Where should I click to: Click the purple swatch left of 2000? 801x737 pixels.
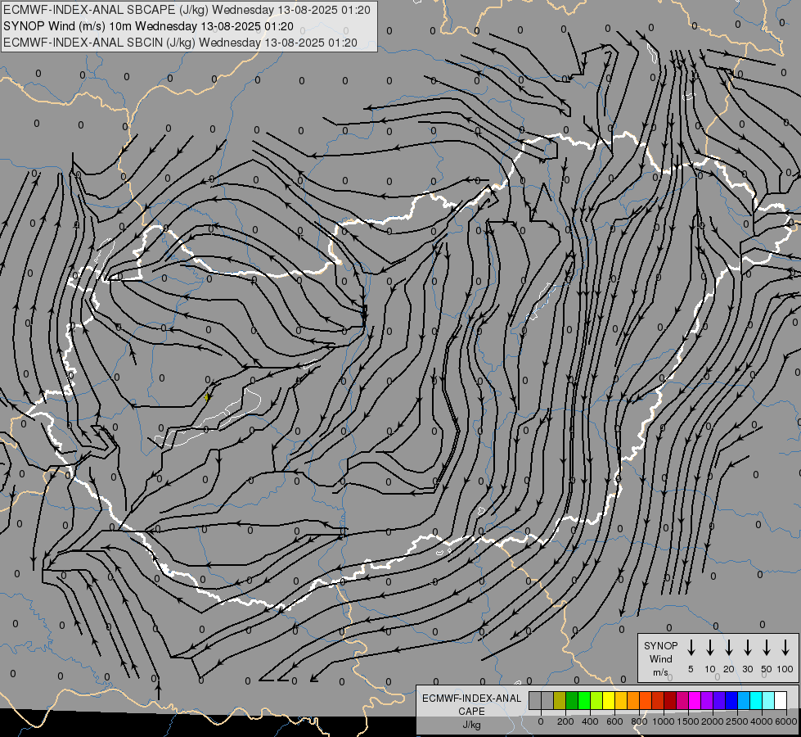tap(706, 700)
